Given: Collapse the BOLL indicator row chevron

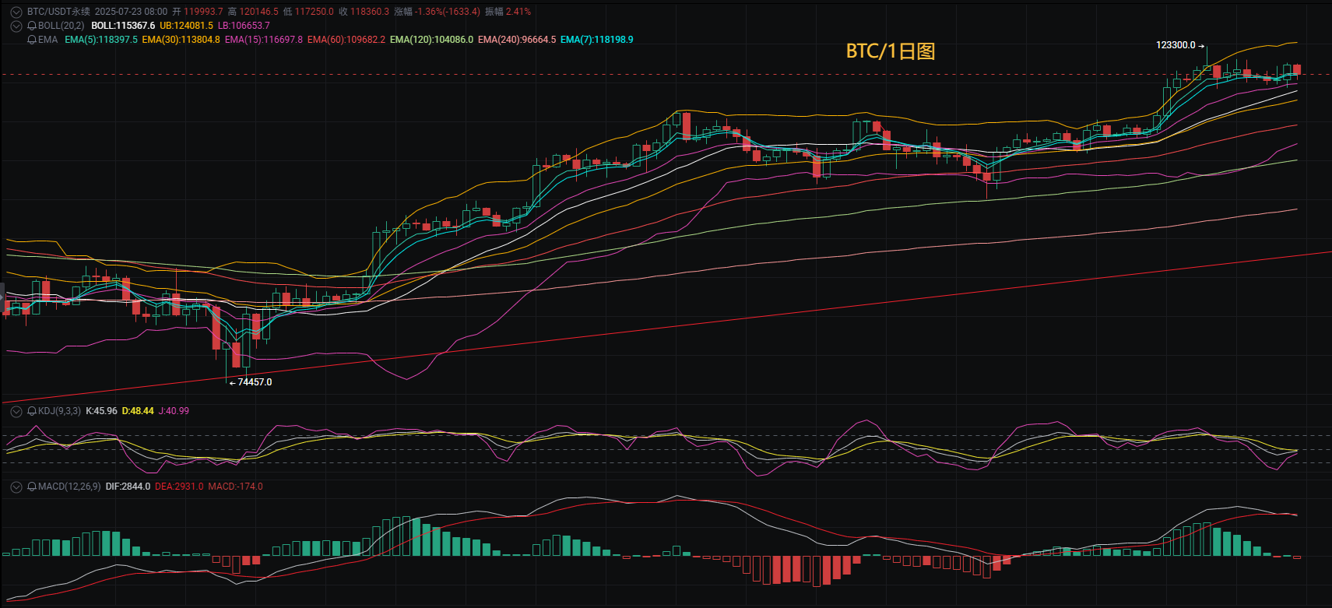Looking at the screenshot, I should [16, 26].
